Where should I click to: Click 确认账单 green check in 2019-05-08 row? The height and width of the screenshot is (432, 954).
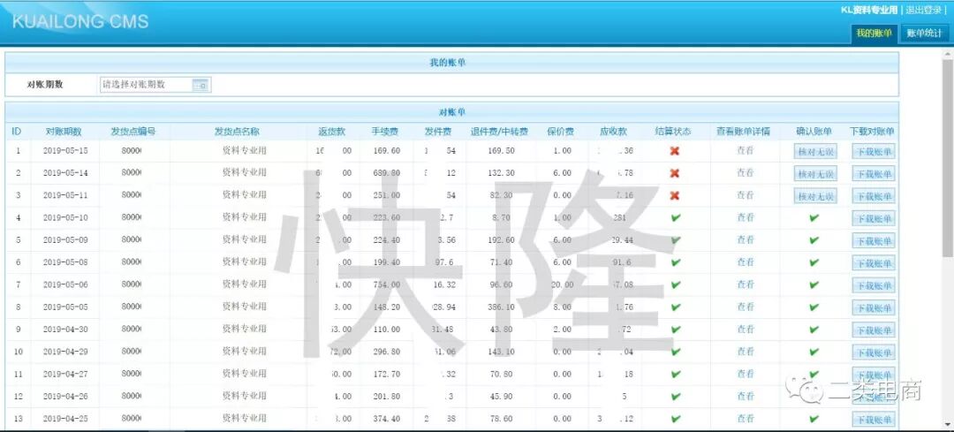814,262
